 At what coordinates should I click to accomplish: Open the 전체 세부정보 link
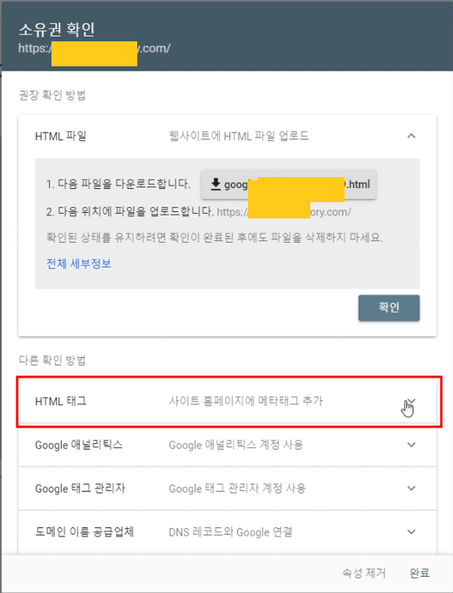click(x=79, y=264)
